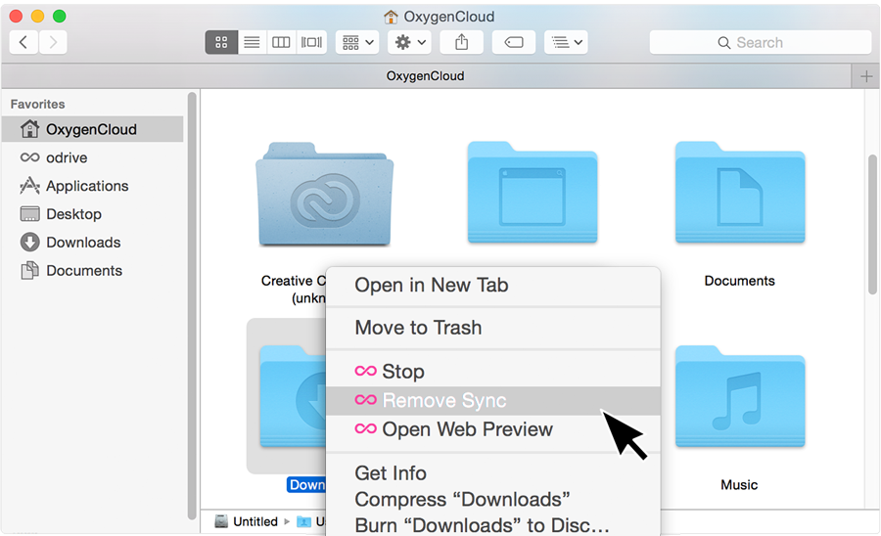Image resolution: width=881 pixels, height=536 pixels.
Task: Minimize the window with yellow button
Action: 37,17
